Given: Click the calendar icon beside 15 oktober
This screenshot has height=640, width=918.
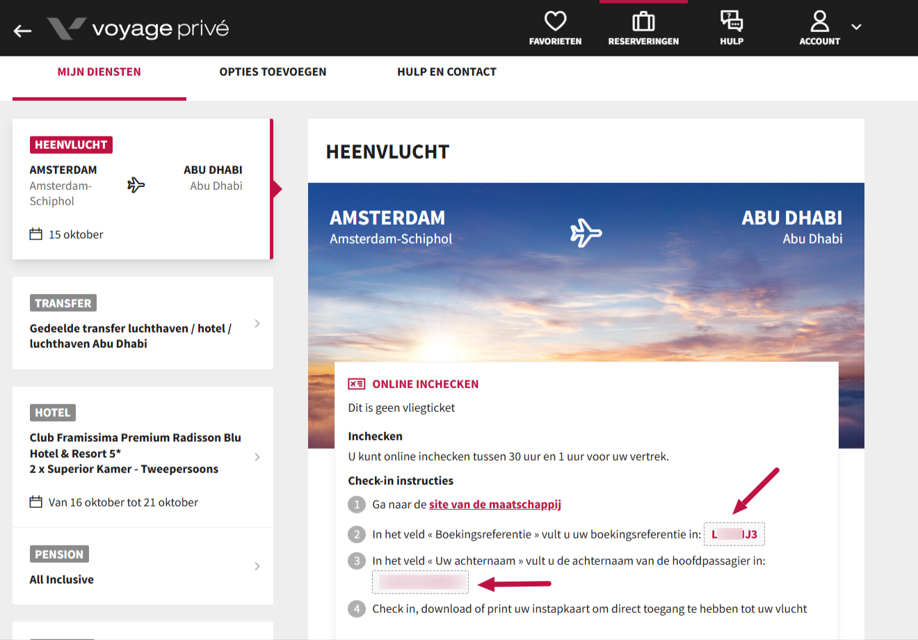Looking at the screenshot, I should point(36,234).
